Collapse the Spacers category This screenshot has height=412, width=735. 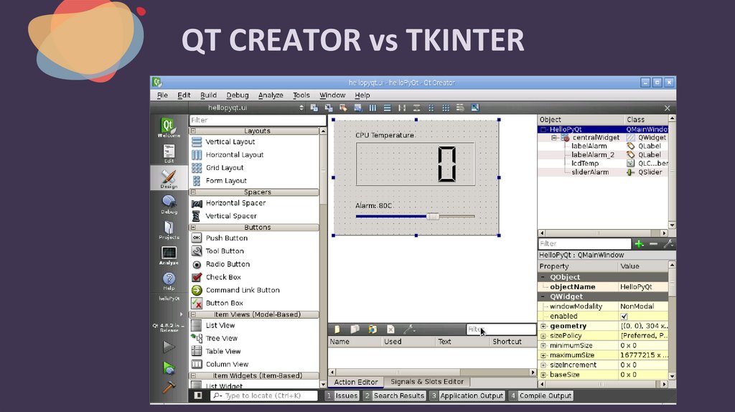(x=193, y=192)
